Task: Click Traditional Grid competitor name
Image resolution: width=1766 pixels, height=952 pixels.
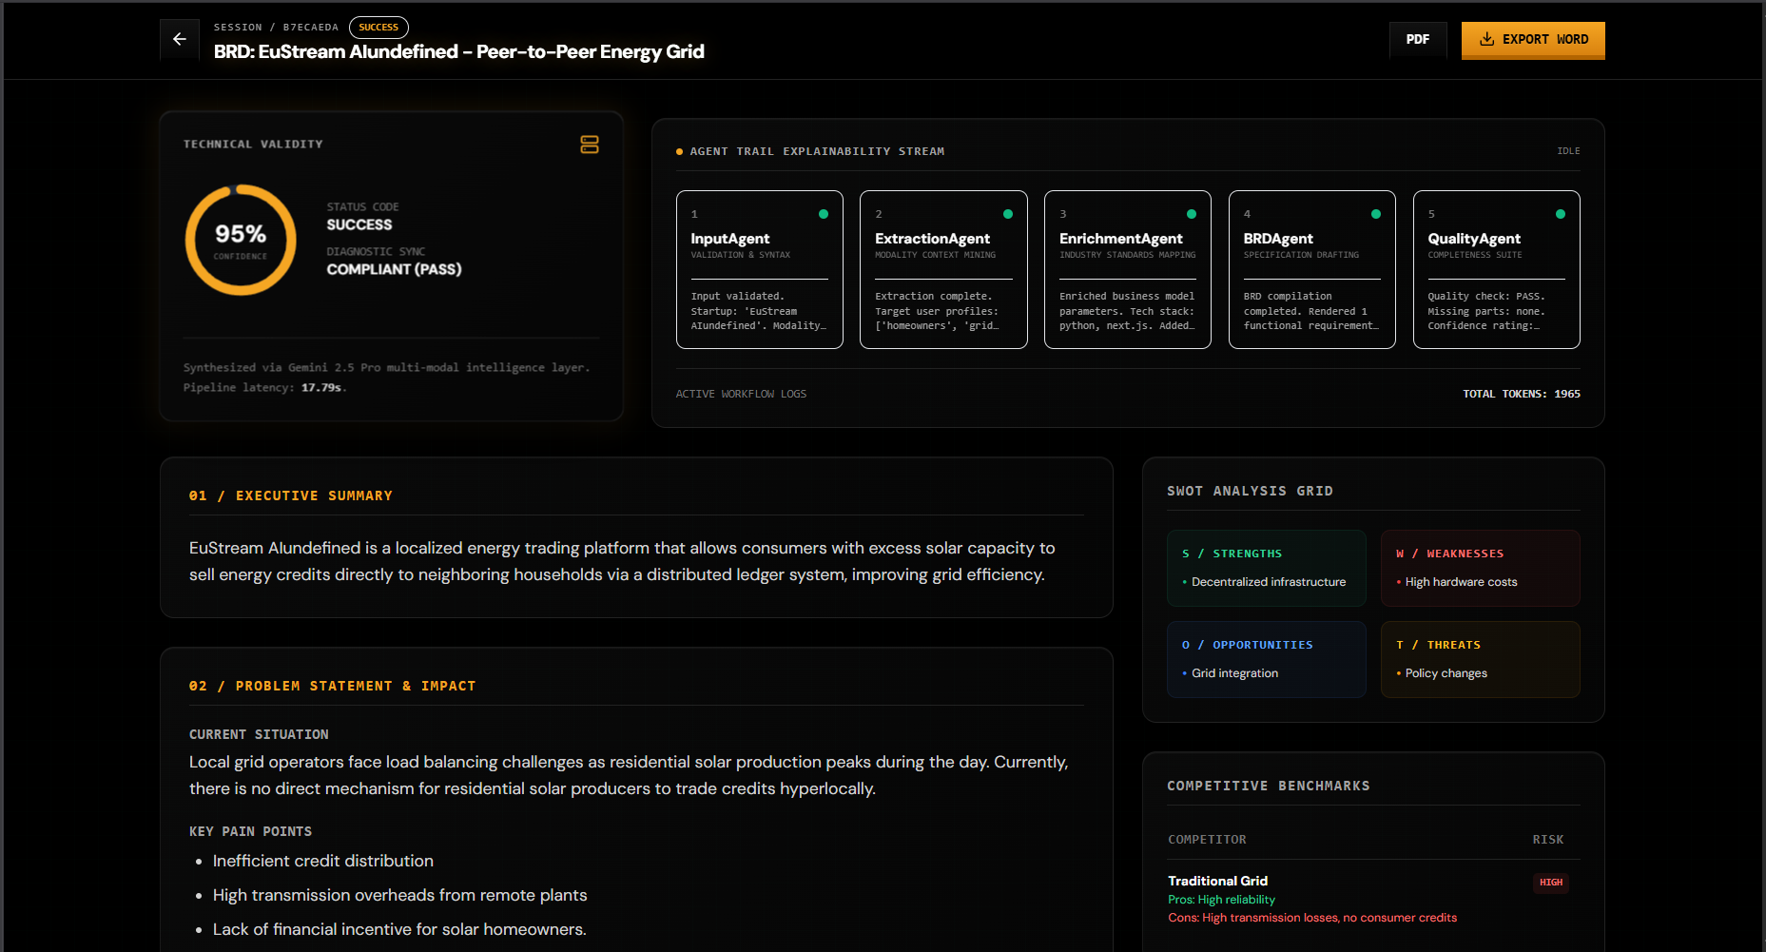Action: click(1217, 881)
